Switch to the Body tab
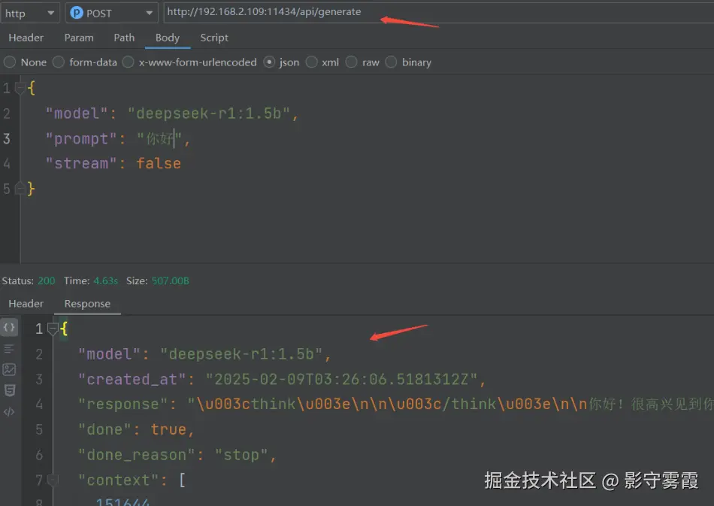 pyautogui.click(x=167, y=38)
